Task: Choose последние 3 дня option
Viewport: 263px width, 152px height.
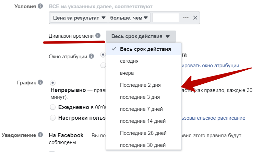Action: click(x=144, y=97)
